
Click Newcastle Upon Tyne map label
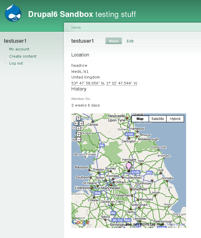point(116,118)
